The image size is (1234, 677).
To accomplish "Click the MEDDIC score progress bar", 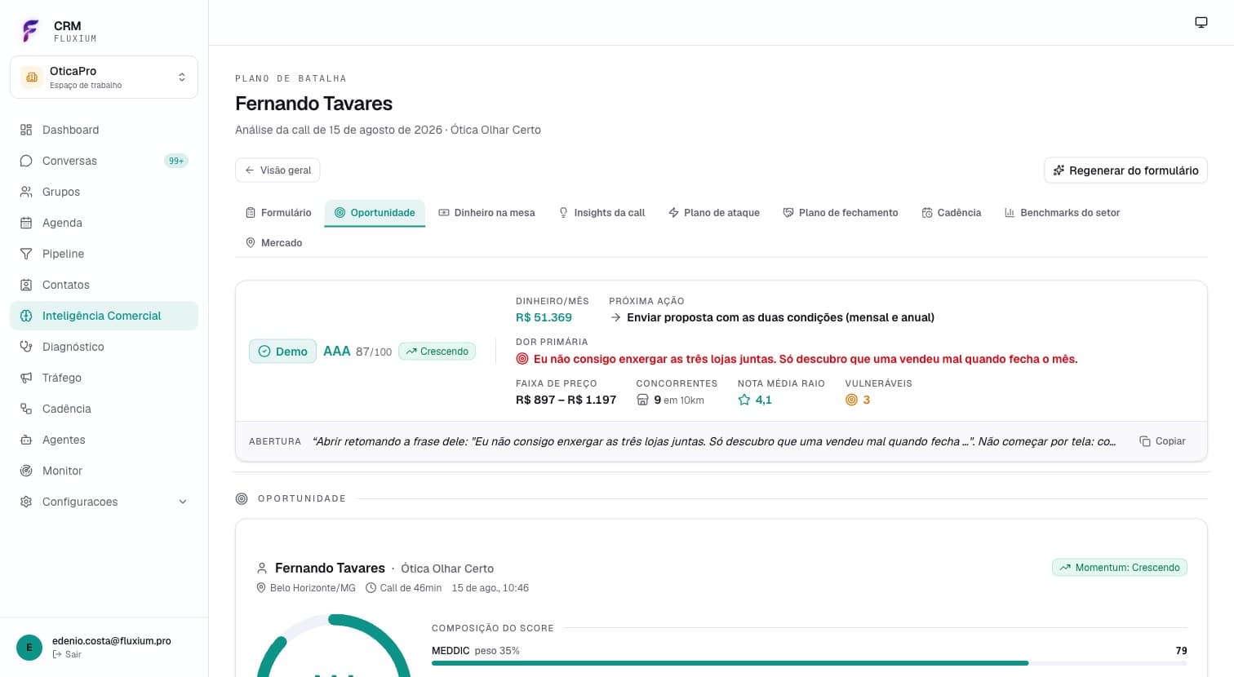I will pyautogui.click(x=809, y=663).
